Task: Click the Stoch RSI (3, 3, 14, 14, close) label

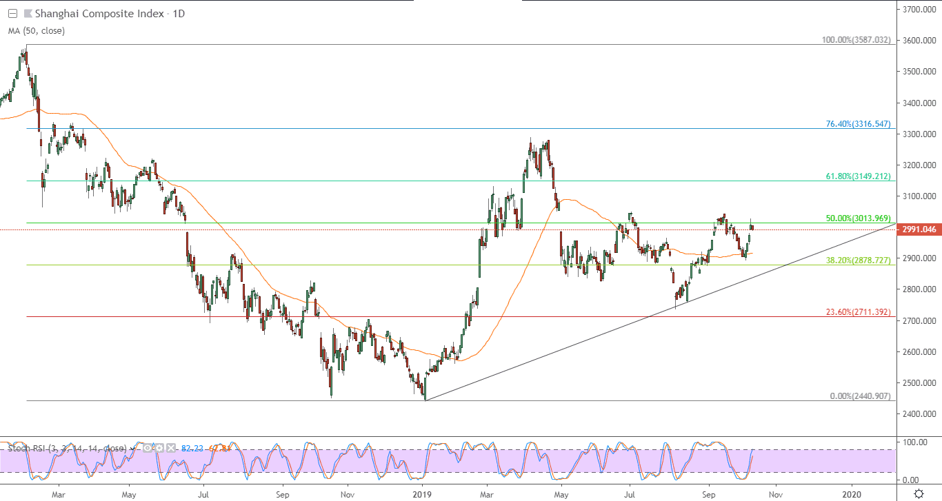Action: pos(68,448)
